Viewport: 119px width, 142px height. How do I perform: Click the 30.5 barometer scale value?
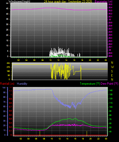pyautogui.click(x=110, y=4)
